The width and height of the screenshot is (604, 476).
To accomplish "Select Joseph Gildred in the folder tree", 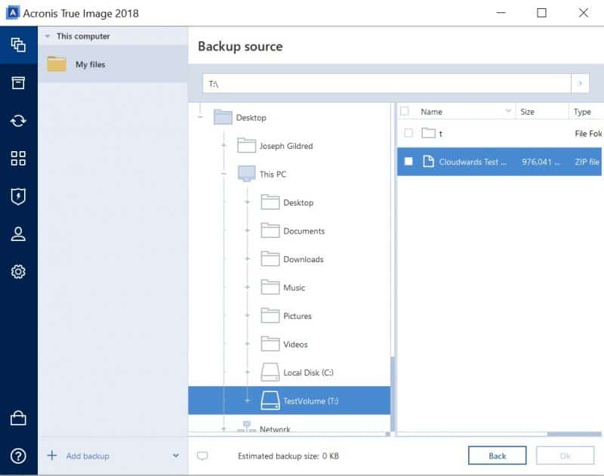I will (286, 146).
